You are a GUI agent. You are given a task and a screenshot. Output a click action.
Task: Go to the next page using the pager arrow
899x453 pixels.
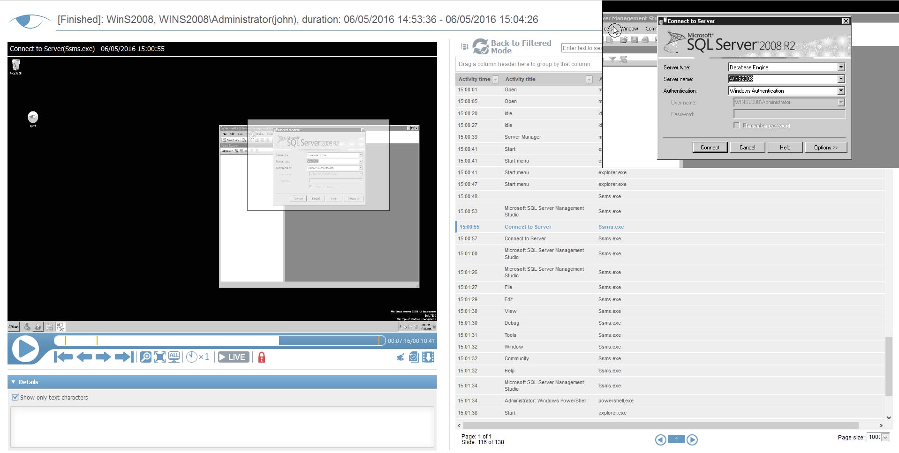(692, 439)
